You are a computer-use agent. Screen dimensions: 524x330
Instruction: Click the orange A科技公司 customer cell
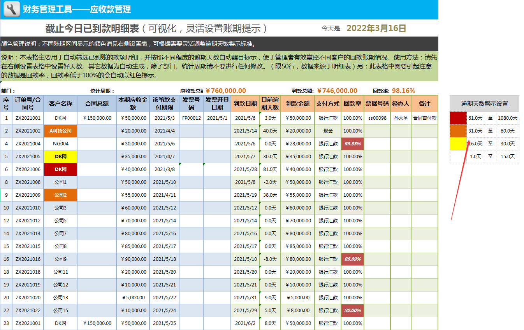61,131
